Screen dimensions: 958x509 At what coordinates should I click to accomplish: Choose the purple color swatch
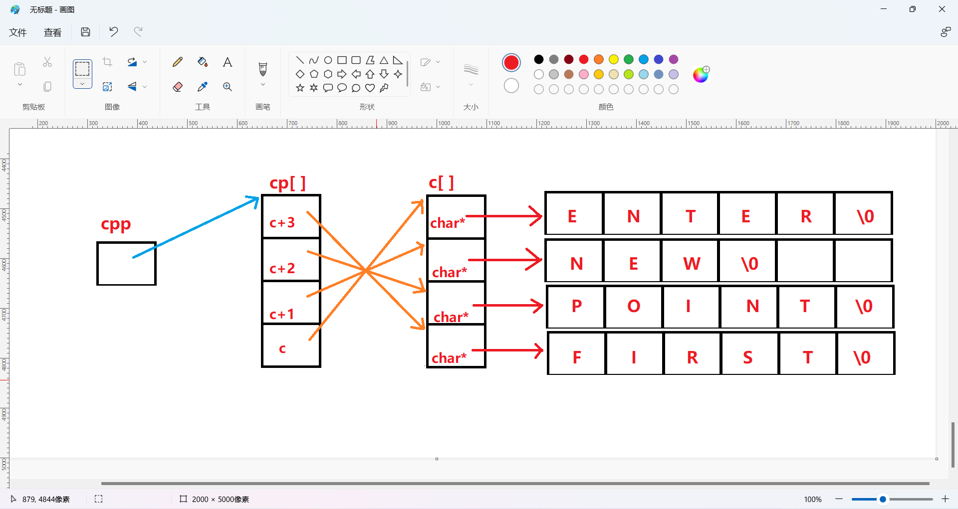(x=674, y=59)
